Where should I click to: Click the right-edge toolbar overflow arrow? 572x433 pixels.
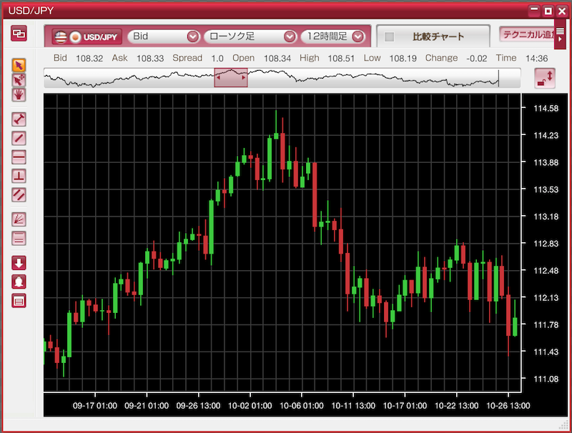point(560,35)
